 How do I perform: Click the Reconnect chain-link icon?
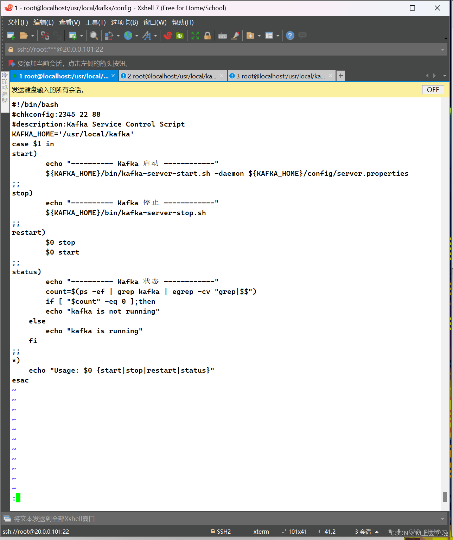click(x=57, y=36)
